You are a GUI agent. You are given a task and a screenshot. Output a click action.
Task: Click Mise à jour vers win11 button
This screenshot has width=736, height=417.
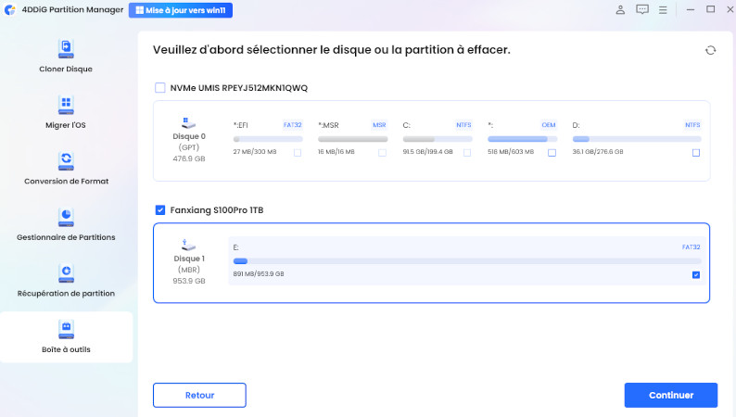click(181, 10)
